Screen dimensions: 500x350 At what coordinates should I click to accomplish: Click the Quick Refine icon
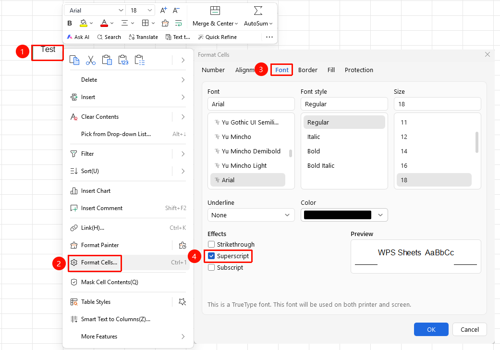(201, 37)
